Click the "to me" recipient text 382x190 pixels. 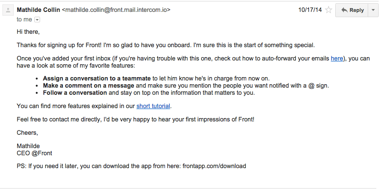pos(24,20)
